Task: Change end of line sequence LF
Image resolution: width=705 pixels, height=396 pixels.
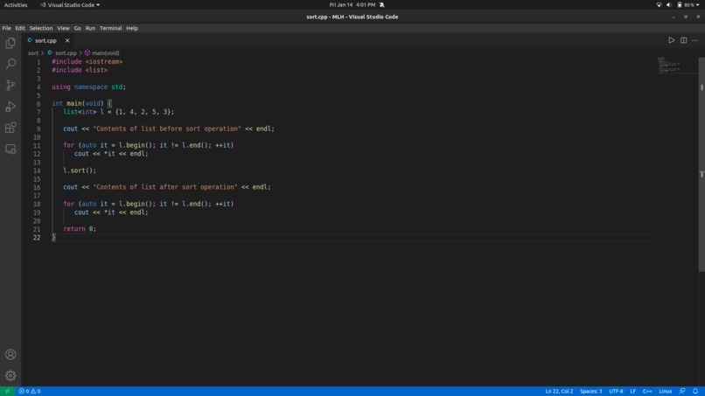Action: click(632, 391)
